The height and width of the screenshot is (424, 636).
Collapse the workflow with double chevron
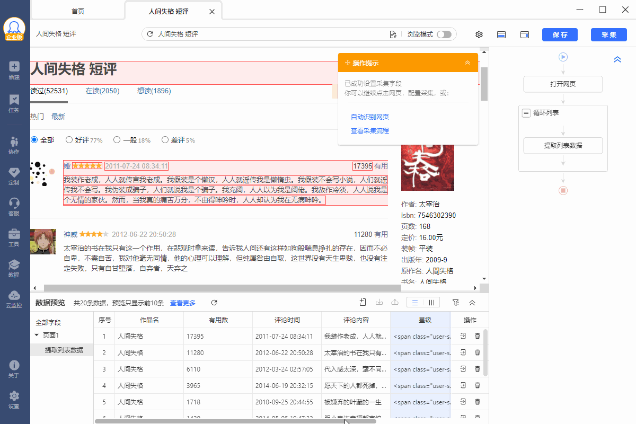pos(617,60)
